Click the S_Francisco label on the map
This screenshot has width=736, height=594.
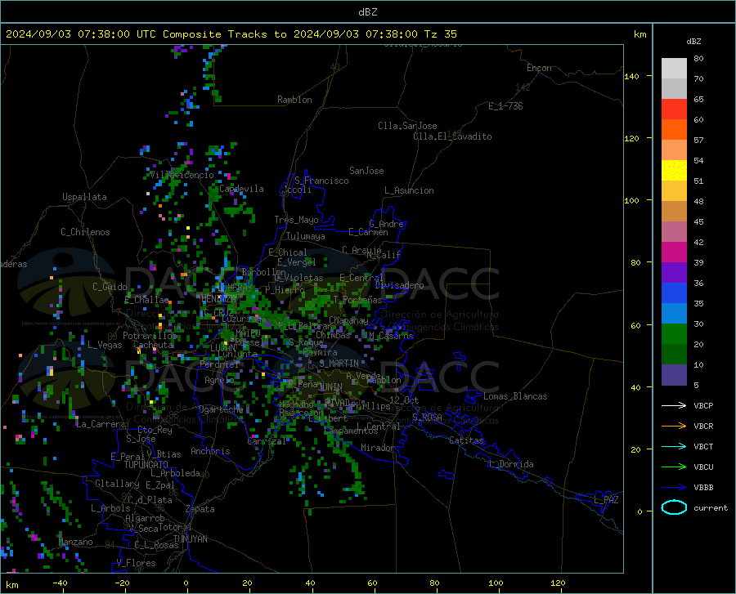click(x=321, y=181)
